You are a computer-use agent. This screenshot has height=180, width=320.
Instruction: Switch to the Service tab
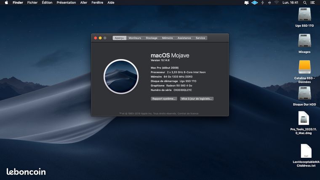[x=200, y=38]
